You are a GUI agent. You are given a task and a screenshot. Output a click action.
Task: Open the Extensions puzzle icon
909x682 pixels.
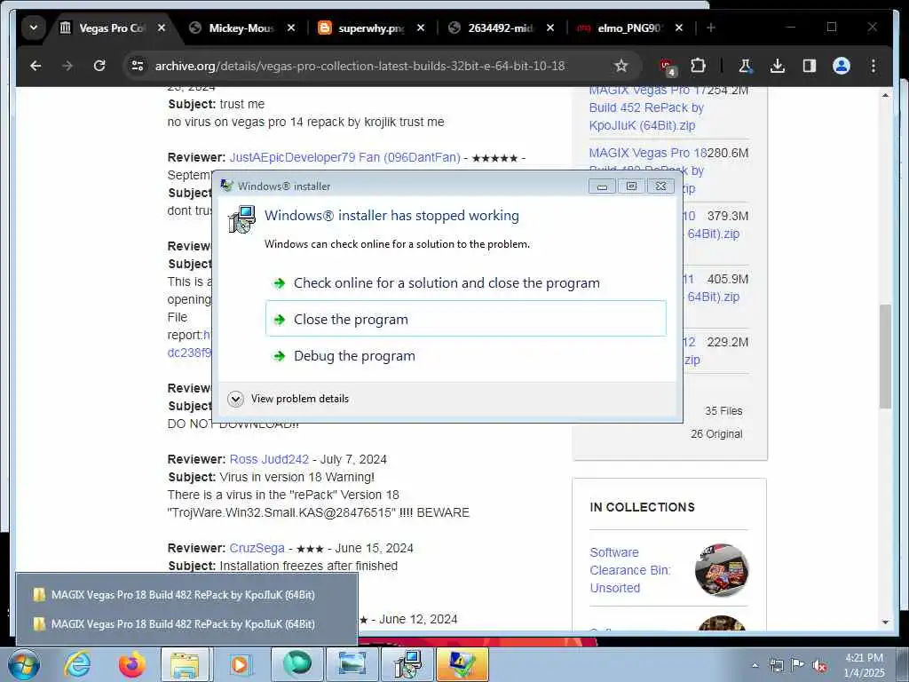698,66
